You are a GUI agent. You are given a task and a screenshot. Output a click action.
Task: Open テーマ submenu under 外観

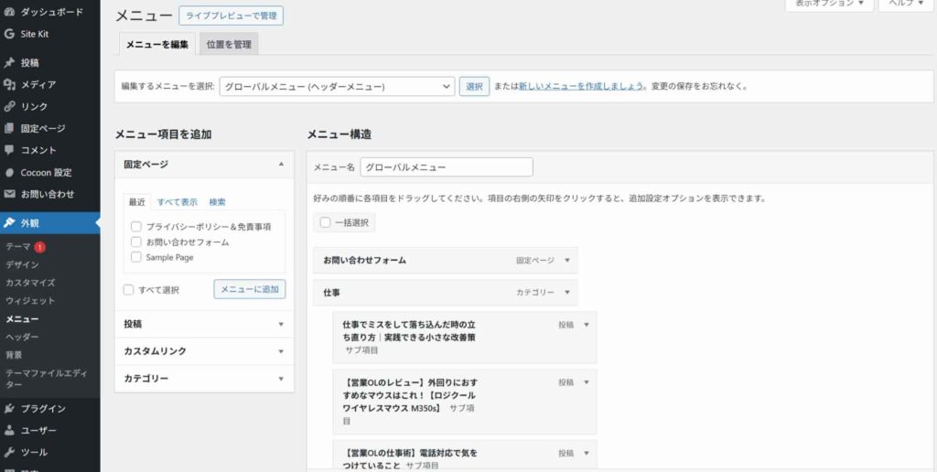[18, 247]
